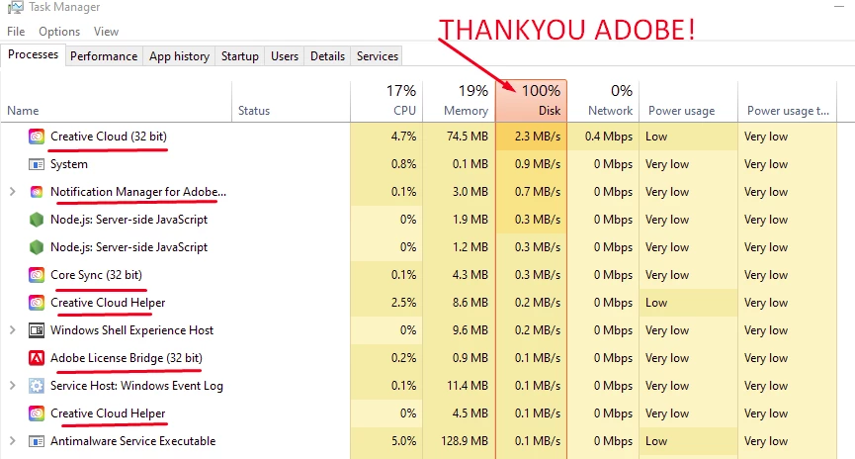Switch to the App history tab
The image size is (855, 459).
pos(179,56)
